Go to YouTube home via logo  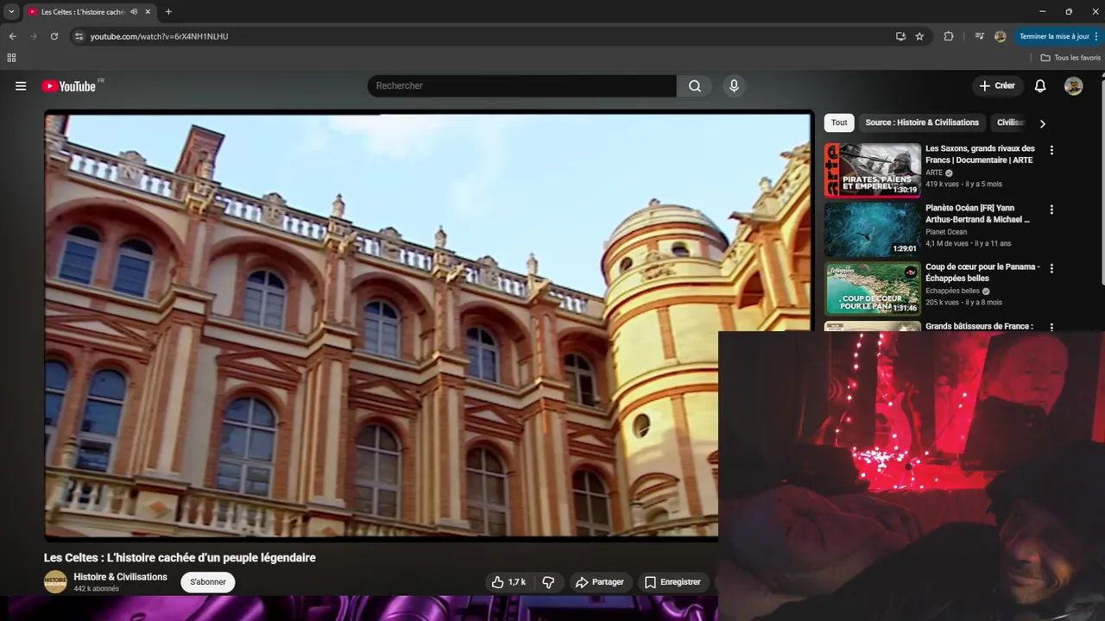tap(68, 86)
